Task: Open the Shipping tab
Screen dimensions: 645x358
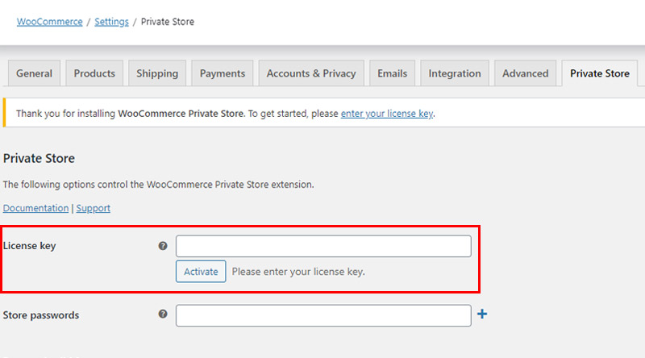Action: tap(157, 73)
